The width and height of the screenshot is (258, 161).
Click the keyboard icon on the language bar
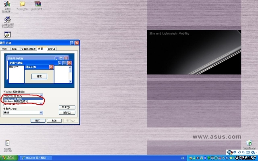tap(248, 152)
